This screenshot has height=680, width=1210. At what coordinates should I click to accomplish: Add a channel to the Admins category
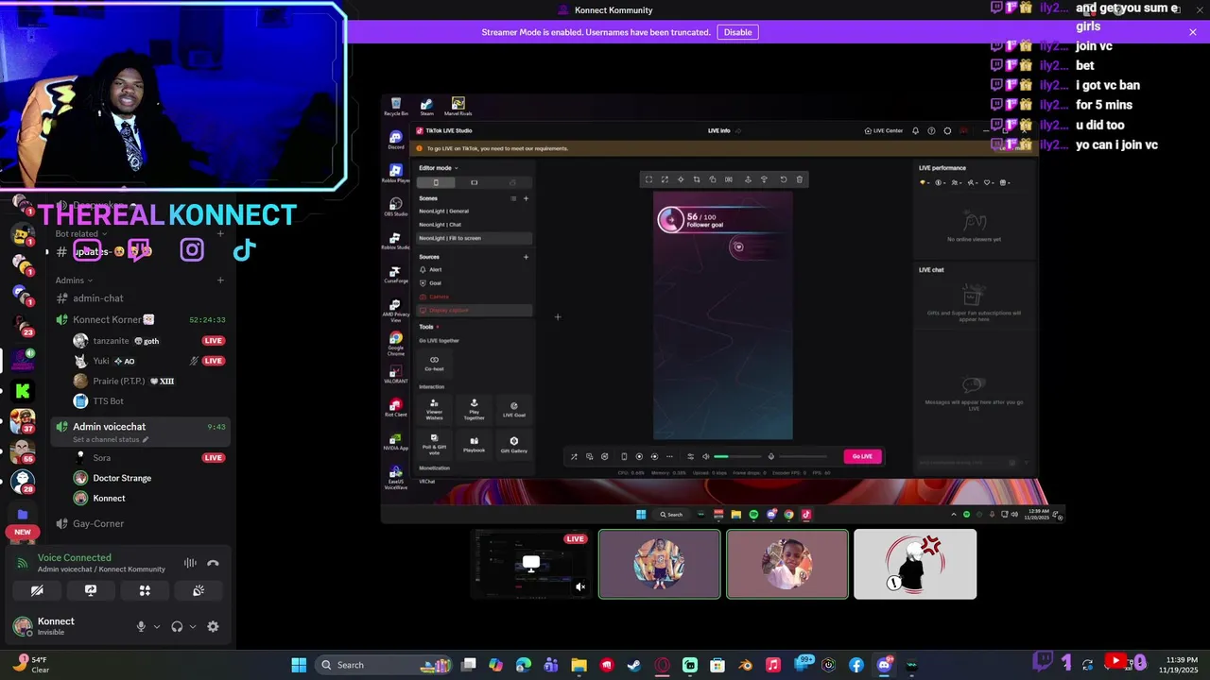[x=220, y=280]
